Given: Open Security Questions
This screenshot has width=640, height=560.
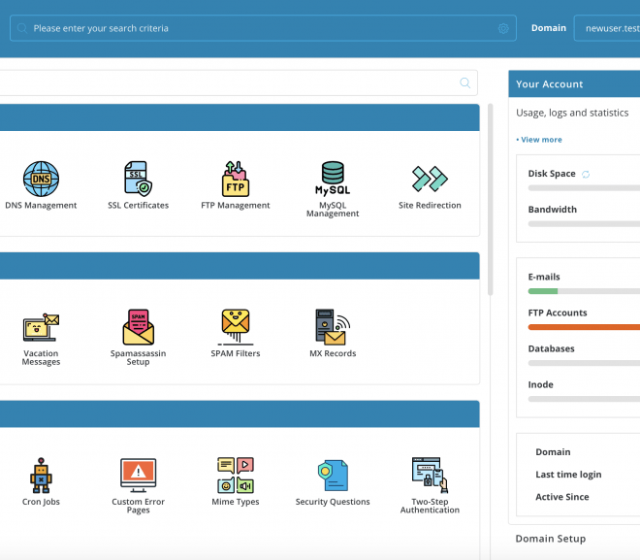Looking at the screenshot, I should click(333, 481).
